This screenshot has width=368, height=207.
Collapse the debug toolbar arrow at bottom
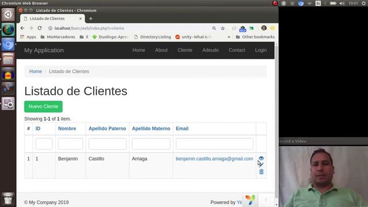(x=266, y=200)
